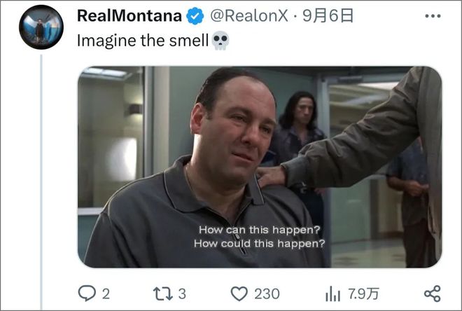Click the reply count showing 2

(x=106, y=294)
